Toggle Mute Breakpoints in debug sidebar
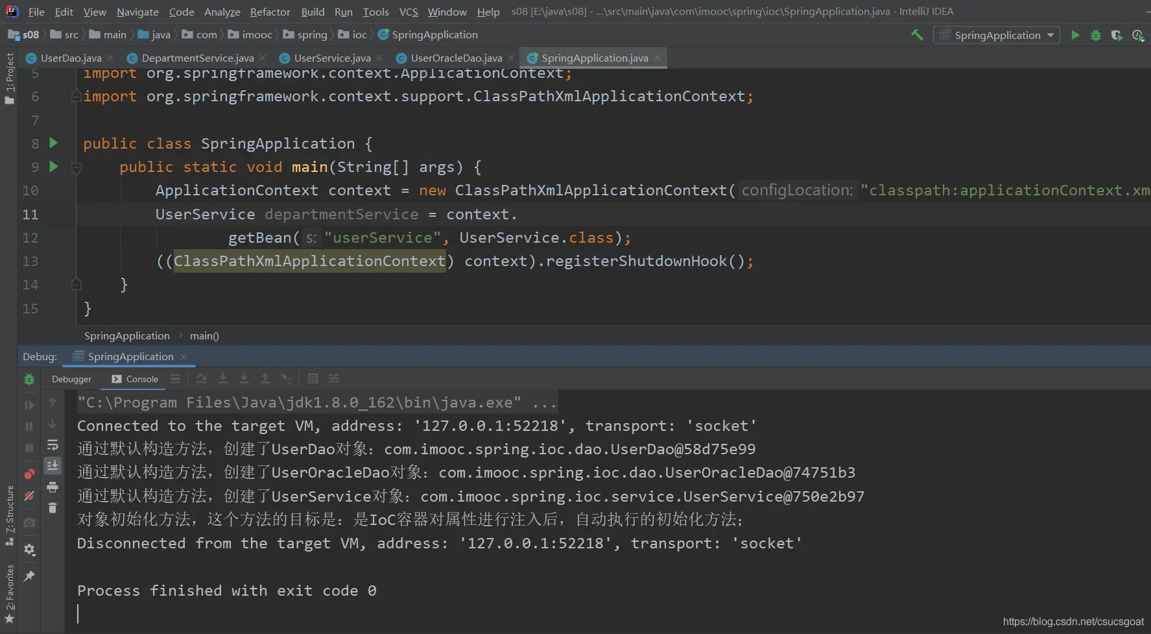The width and height of the screenshot is (1151, 634). pos(29,496)
